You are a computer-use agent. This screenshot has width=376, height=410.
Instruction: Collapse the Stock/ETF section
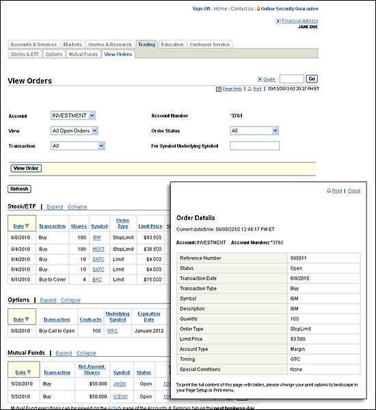77,207
